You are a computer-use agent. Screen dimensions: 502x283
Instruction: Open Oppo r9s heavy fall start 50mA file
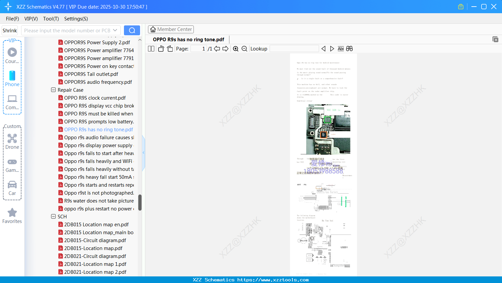(x=99, y=177)
